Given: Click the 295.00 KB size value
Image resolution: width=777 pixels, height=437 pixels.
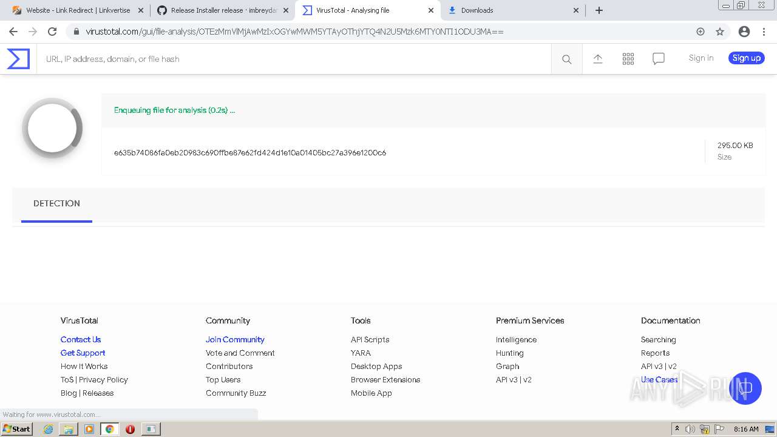Looking at the screenshot, I should 735,146.
